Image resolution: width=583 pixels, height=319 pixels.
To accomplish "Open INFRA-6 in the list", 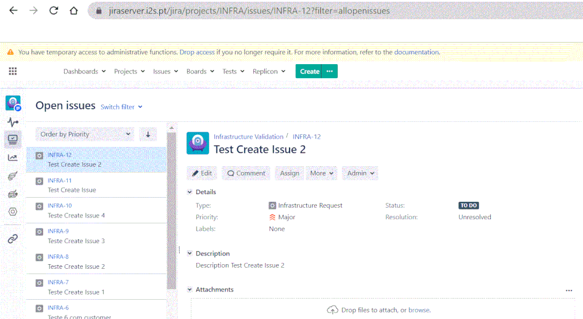I will 96,310.
